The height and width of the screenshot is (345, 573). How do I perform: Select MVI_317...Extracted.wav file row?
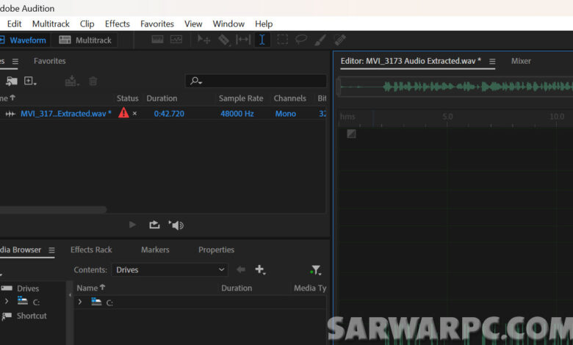coord(162,114)
